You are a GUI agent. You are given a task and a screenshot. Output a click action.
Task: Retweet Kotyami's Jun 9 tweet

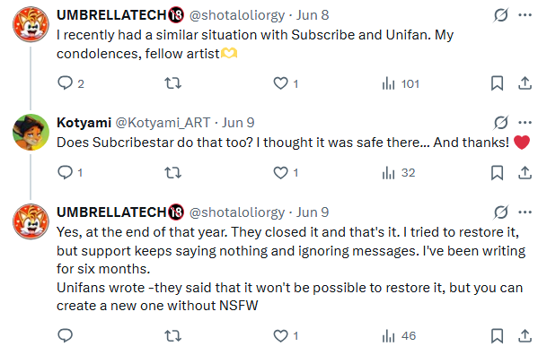tap(172, 172)
